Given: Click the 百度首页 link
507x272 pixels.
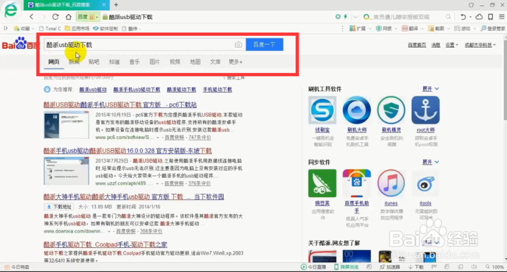Looking at the screenshot, I should tap(417, 45).
